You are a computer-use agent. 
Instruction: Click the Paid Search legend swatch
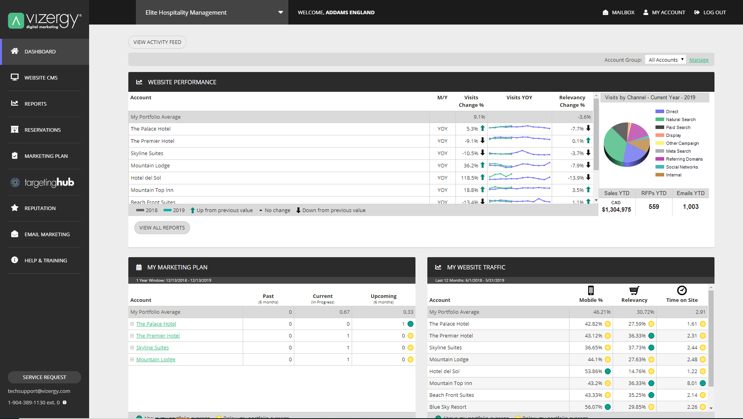click(x=659, y=127)
